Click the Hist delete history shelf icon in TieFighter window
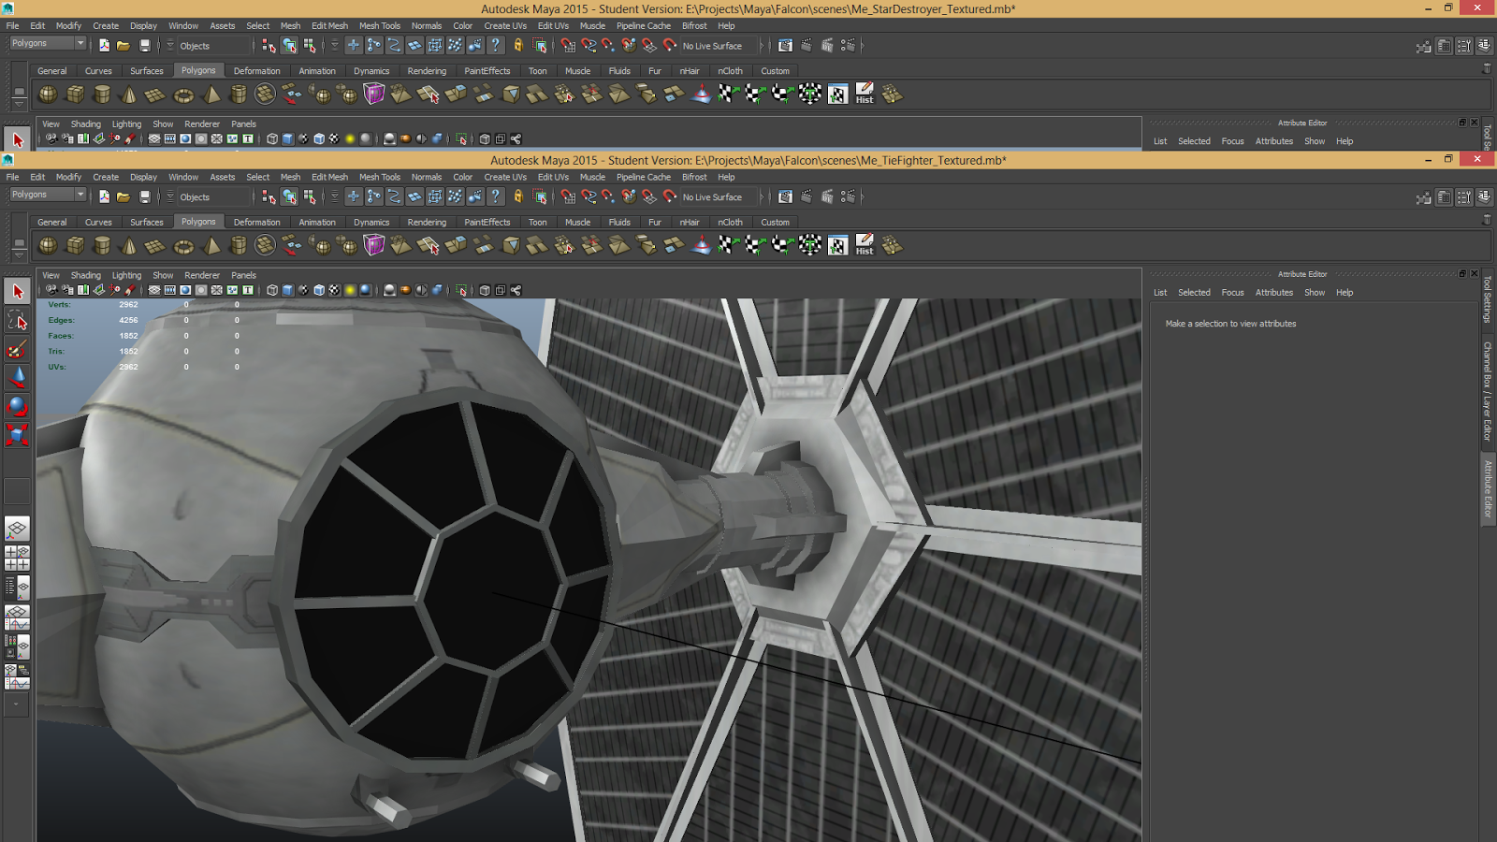The image size is (1497, 842). point(865,246)
